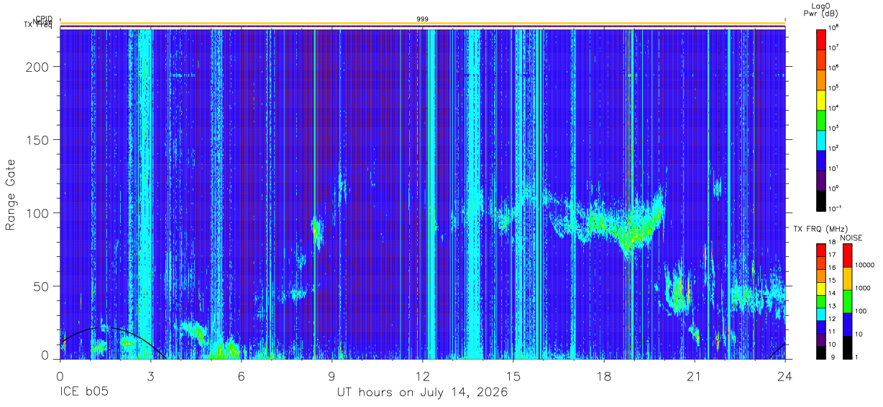Click the black segment of Lag0 Pwr colorbar
This screenshot has width=883, height=407.
click(820, 201)
